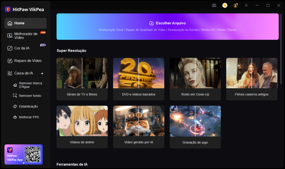Image resolution: width=285 pixels, height=169 pixels.
Task: Click the Home house icon
Action: point(10,23)
